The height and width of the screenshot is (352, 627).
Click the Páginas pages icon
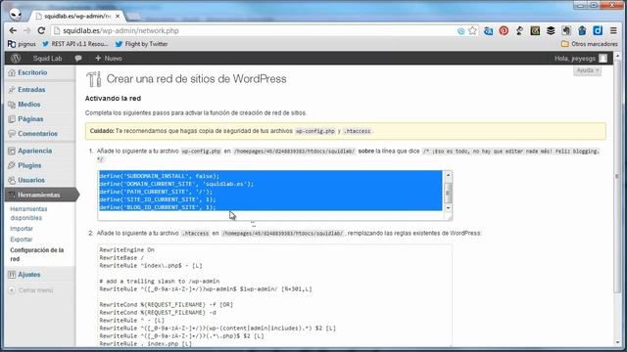[x=12, y=119]
